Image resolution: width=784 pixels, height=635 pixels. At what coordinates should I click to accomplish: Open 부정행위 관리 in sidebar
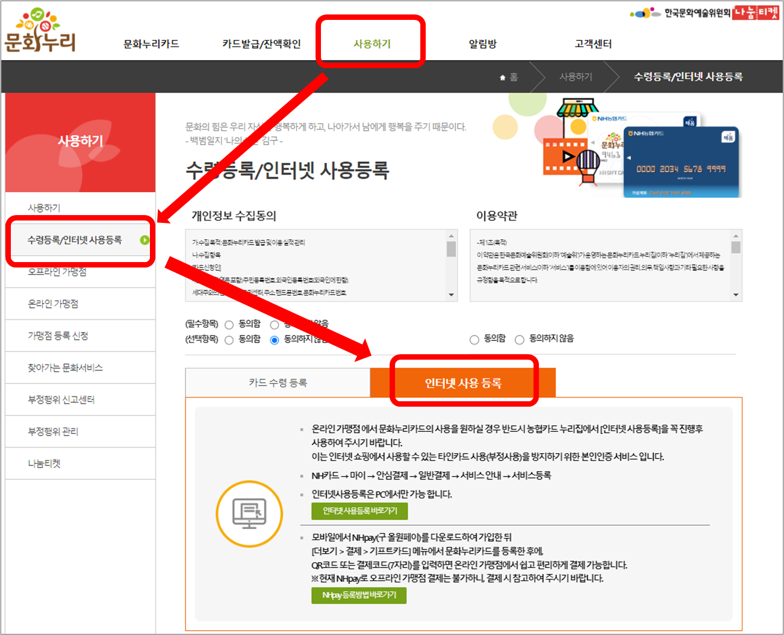(80, 431)
